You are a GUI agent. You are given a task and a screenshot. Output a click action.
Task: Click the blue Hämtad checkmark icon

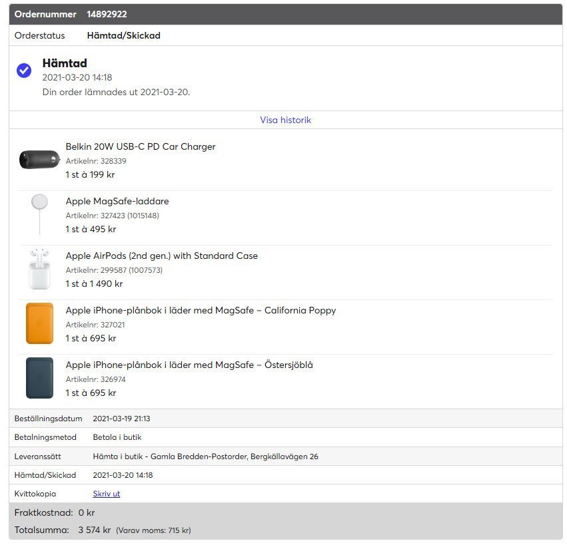(24, 71)
